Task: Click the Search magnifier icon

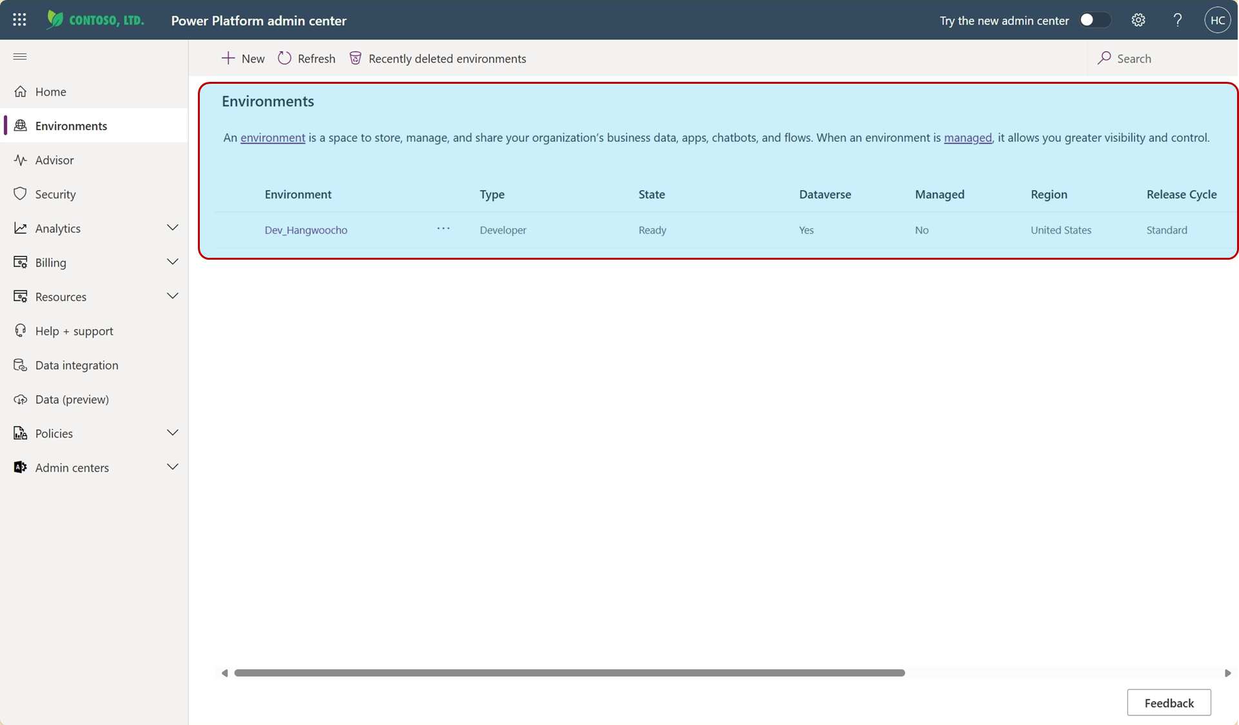Action: (x=1104, y=58)
